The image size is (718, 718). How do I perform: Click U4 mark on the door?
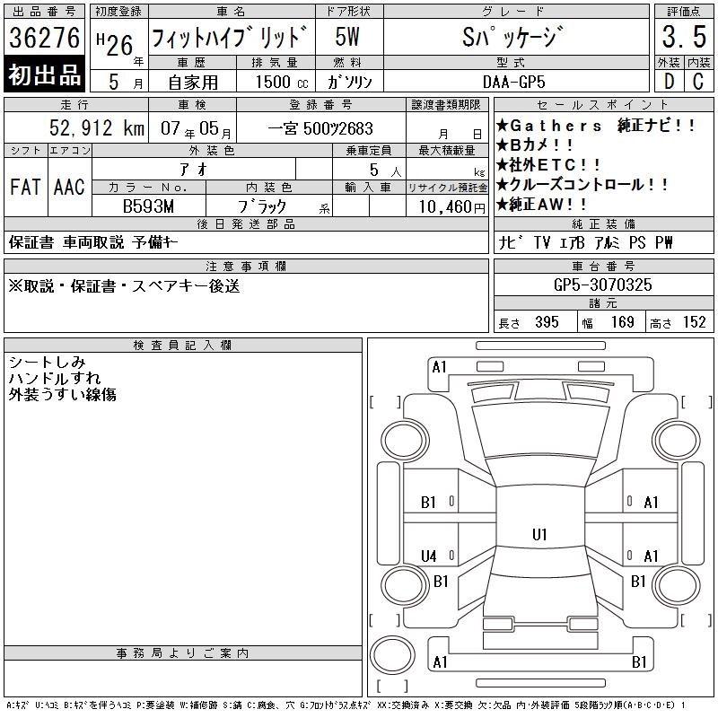pos(429,556)
